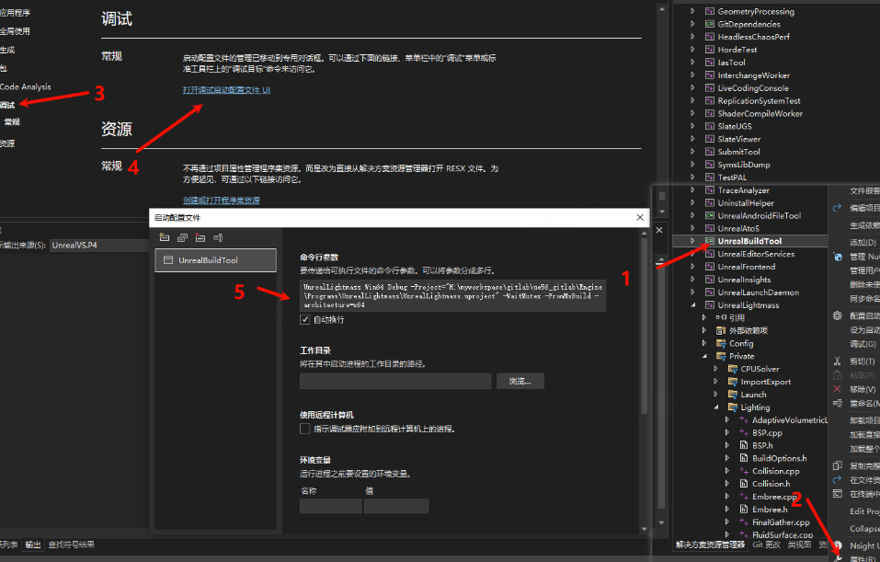The width and height of the screenshot is (880, 562).
Task: Toggle the 自动换行 checkbox
Action: (x=304, y=319)
